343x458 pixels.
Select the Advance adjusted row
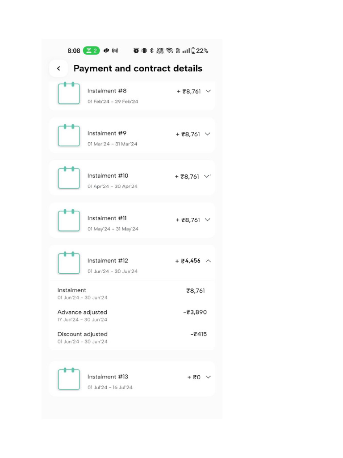[132, 315]
